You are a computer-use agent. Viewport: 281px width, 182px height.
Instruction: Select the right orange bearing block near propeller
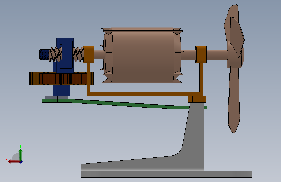click(201, 55)
